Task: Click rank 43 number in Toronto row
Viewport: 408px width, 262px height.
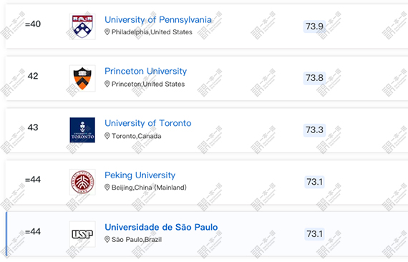Action: 33,127
